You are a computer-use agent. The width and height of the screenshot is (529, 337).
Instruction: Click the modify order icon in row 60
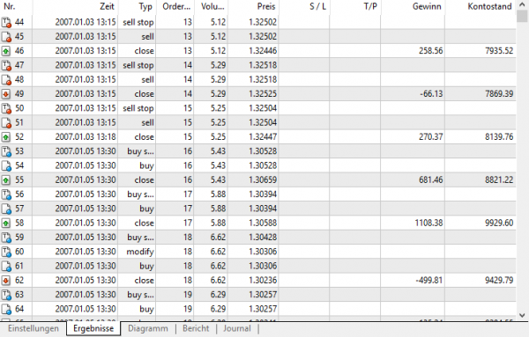tap(6, 252)
